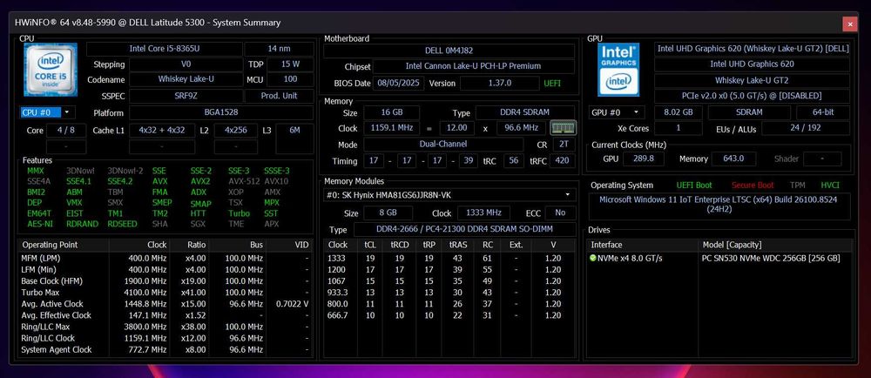871x378 pixels.
Task: Click the GPU memory 8.02 GB field
Action: (679, 112)
